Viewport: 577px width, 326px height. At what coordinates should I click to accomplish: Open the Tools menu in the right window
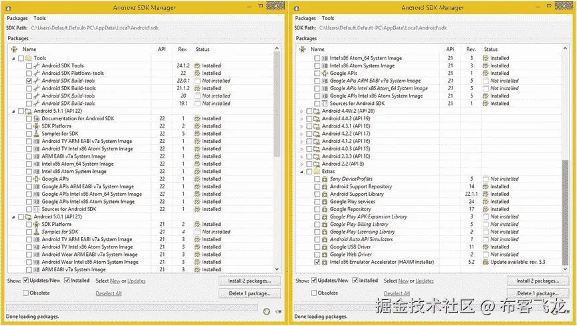coord(328,18)
